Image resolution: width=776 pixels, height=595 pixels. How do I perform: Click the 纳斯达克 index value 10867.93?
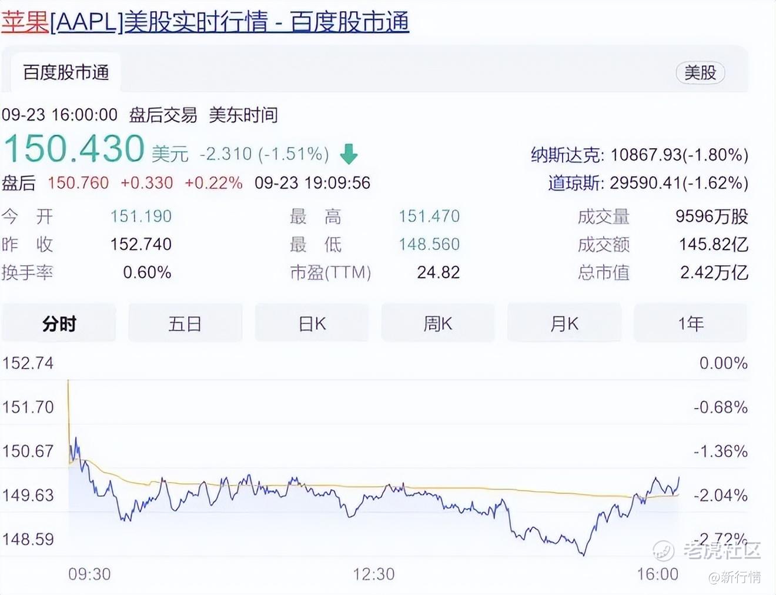pyautogui.click(x=646, y=155)
